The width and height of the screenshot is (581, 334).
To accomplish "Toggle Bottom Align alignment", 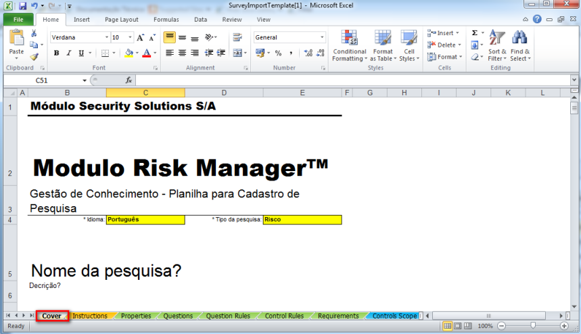I will 195,37.
